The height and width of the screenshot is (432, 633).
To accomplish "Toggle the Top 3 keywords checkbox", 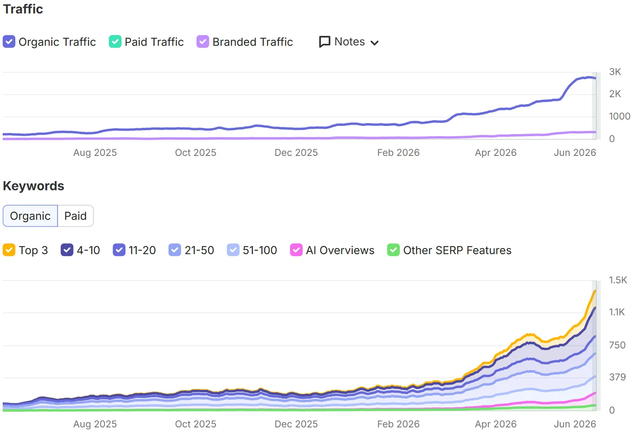I will [9, 250].
